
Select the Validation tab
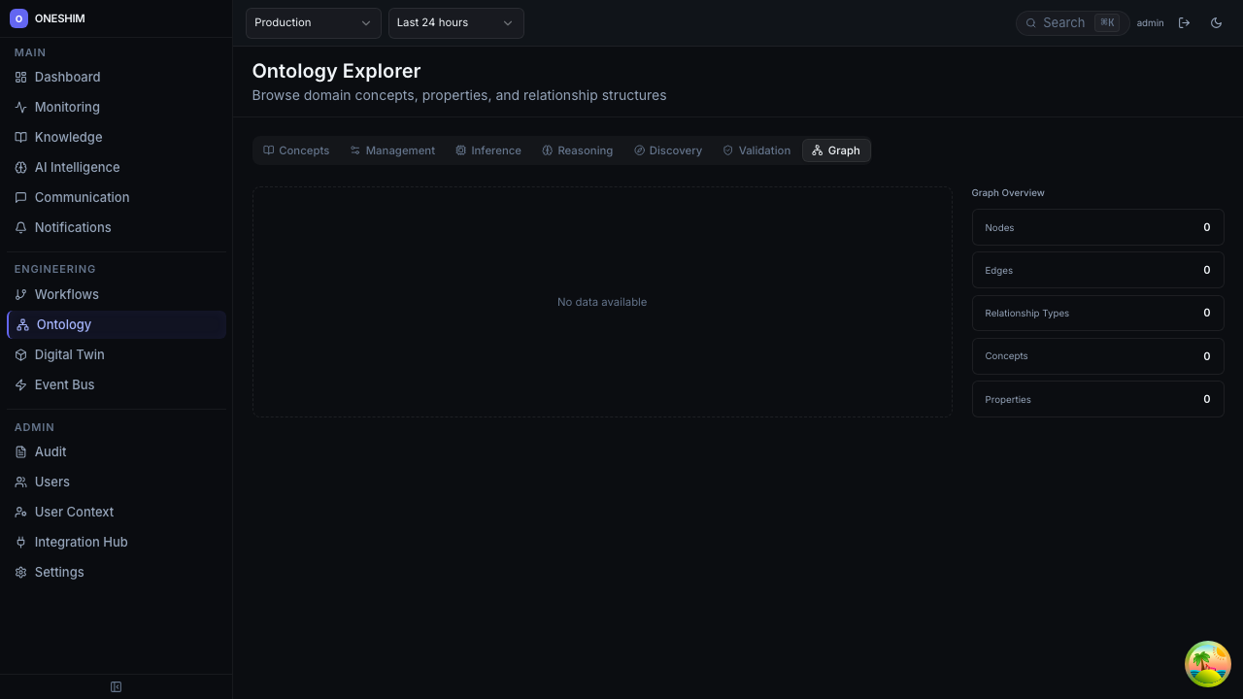[x=756, y=150]
